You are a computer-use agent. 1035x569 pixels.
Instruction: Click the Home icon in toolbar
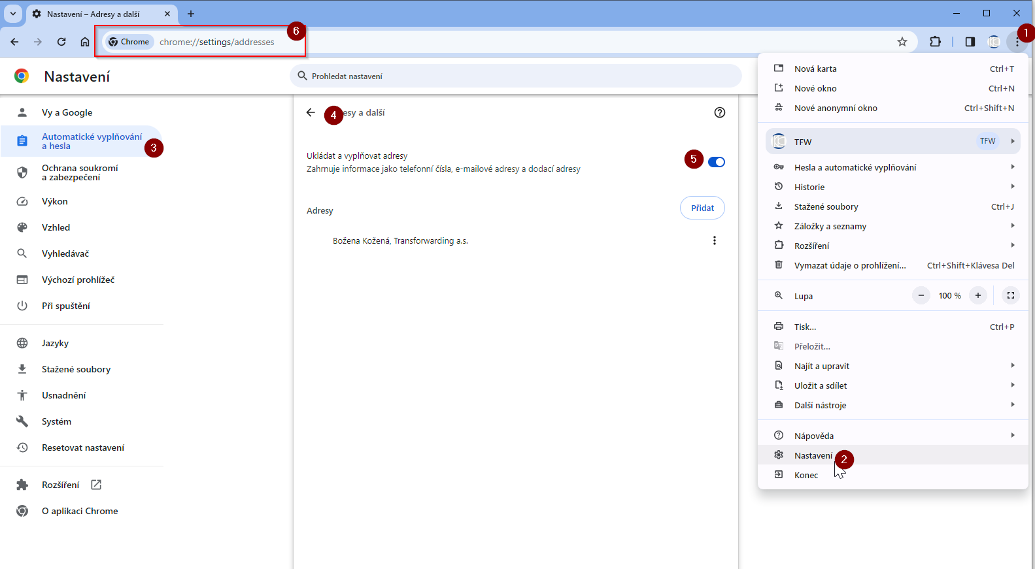[x=85, y=42]
